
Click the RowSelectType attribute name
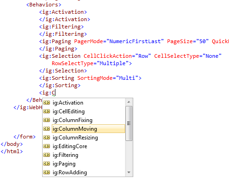pyautogui.click(x=72, y=63)
